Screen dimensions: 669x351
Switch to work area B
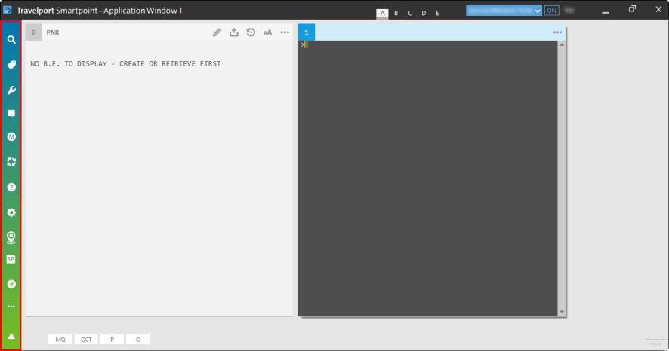(396, 13)
